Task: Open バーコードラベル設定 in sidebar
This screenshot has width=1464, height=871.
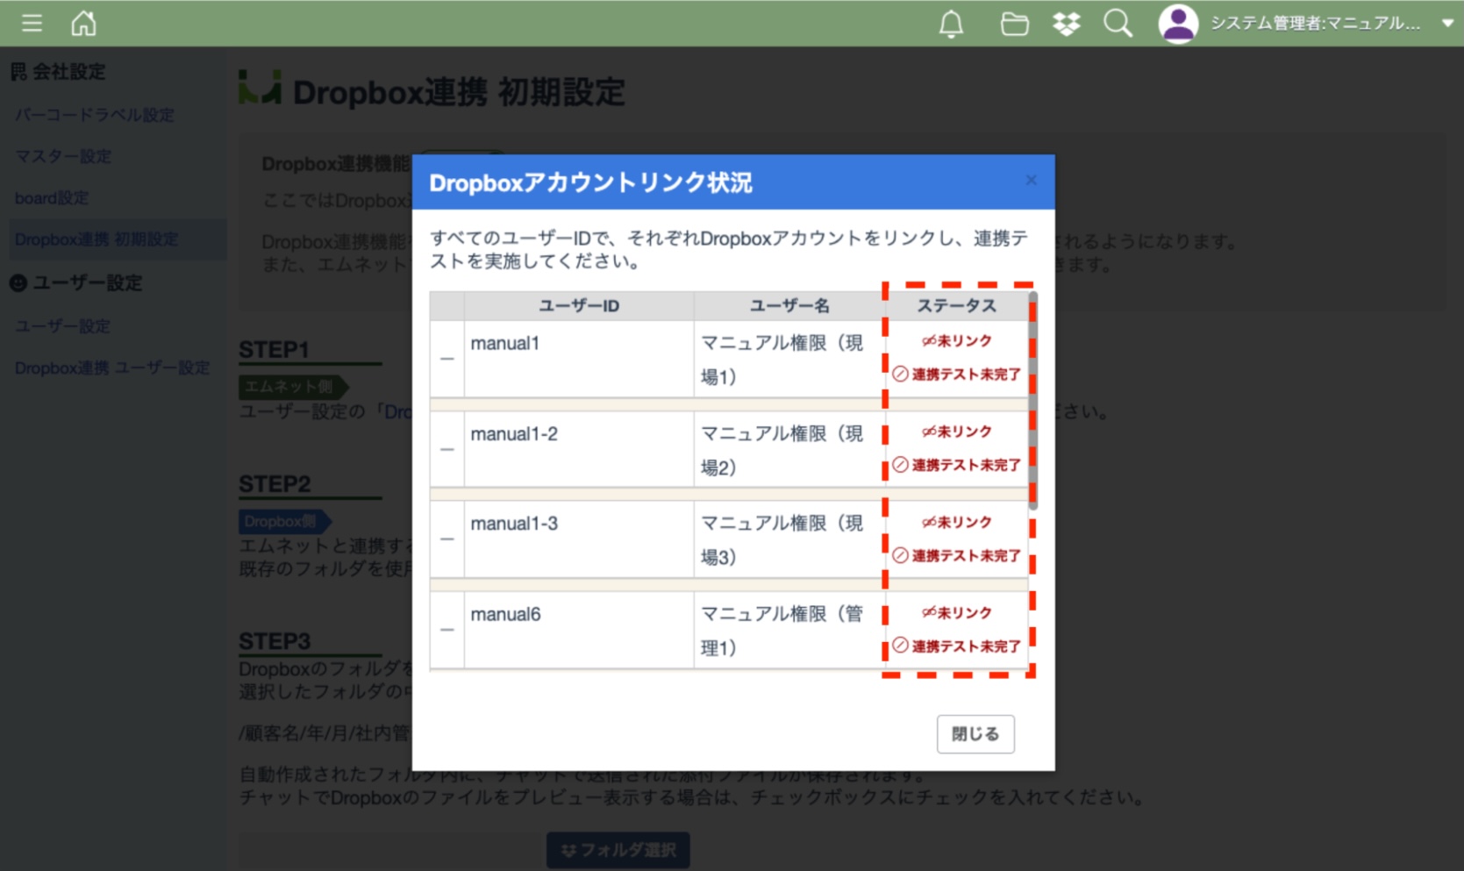Action: [95, 115]
